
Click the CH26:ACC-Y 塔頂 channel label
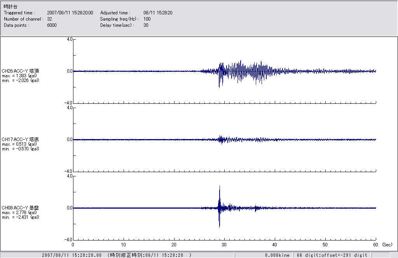pyautogui.click(x=20, y=71)
